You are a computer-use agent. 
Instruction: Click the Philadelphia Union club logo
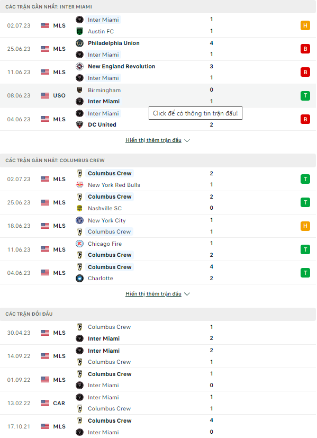coord(79,43)
